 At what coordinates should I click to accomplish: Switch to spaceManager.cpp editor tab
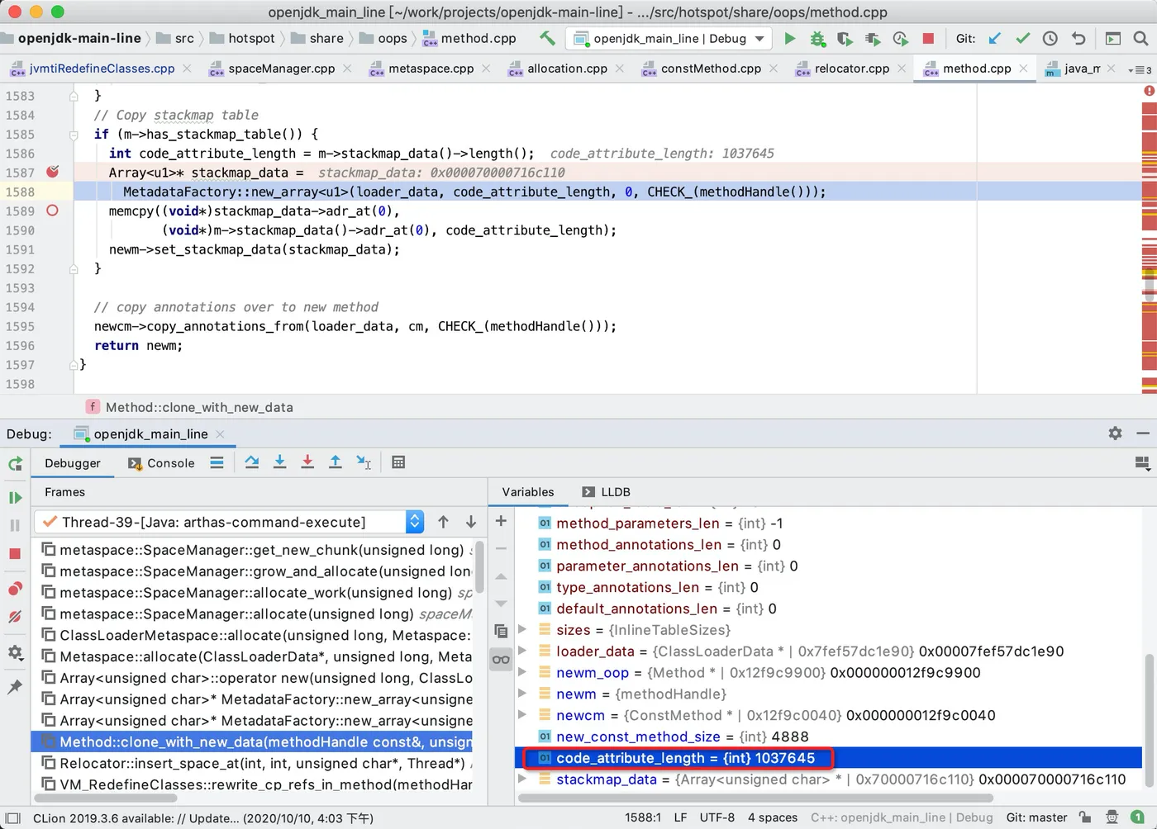281,69
